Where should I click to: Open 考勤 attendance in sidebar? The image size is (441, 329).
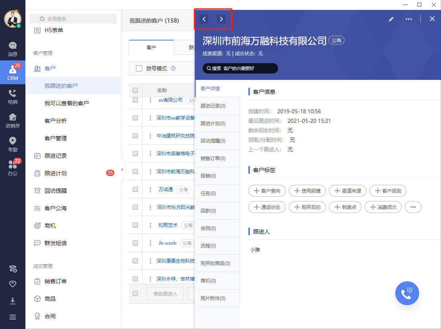(13, 144)
